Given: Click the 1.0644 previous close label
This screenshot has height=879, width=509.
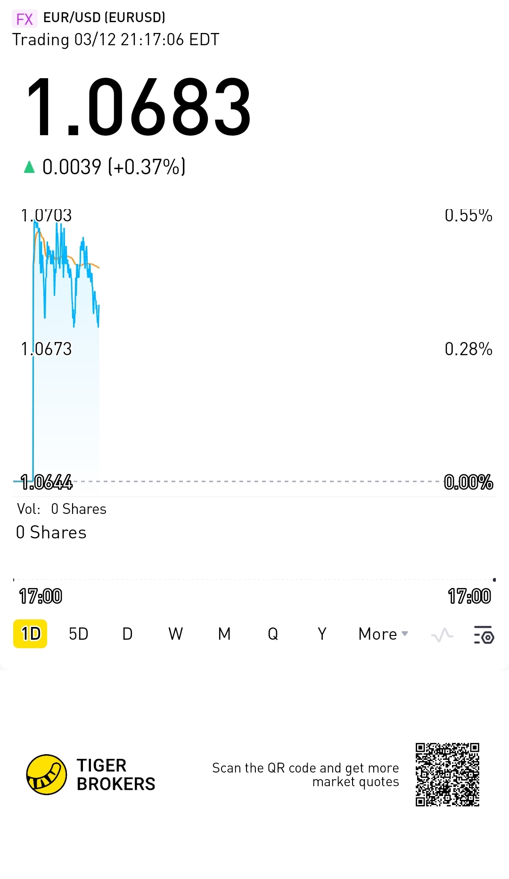Looking at the screenshot, I should click(47, 482).
